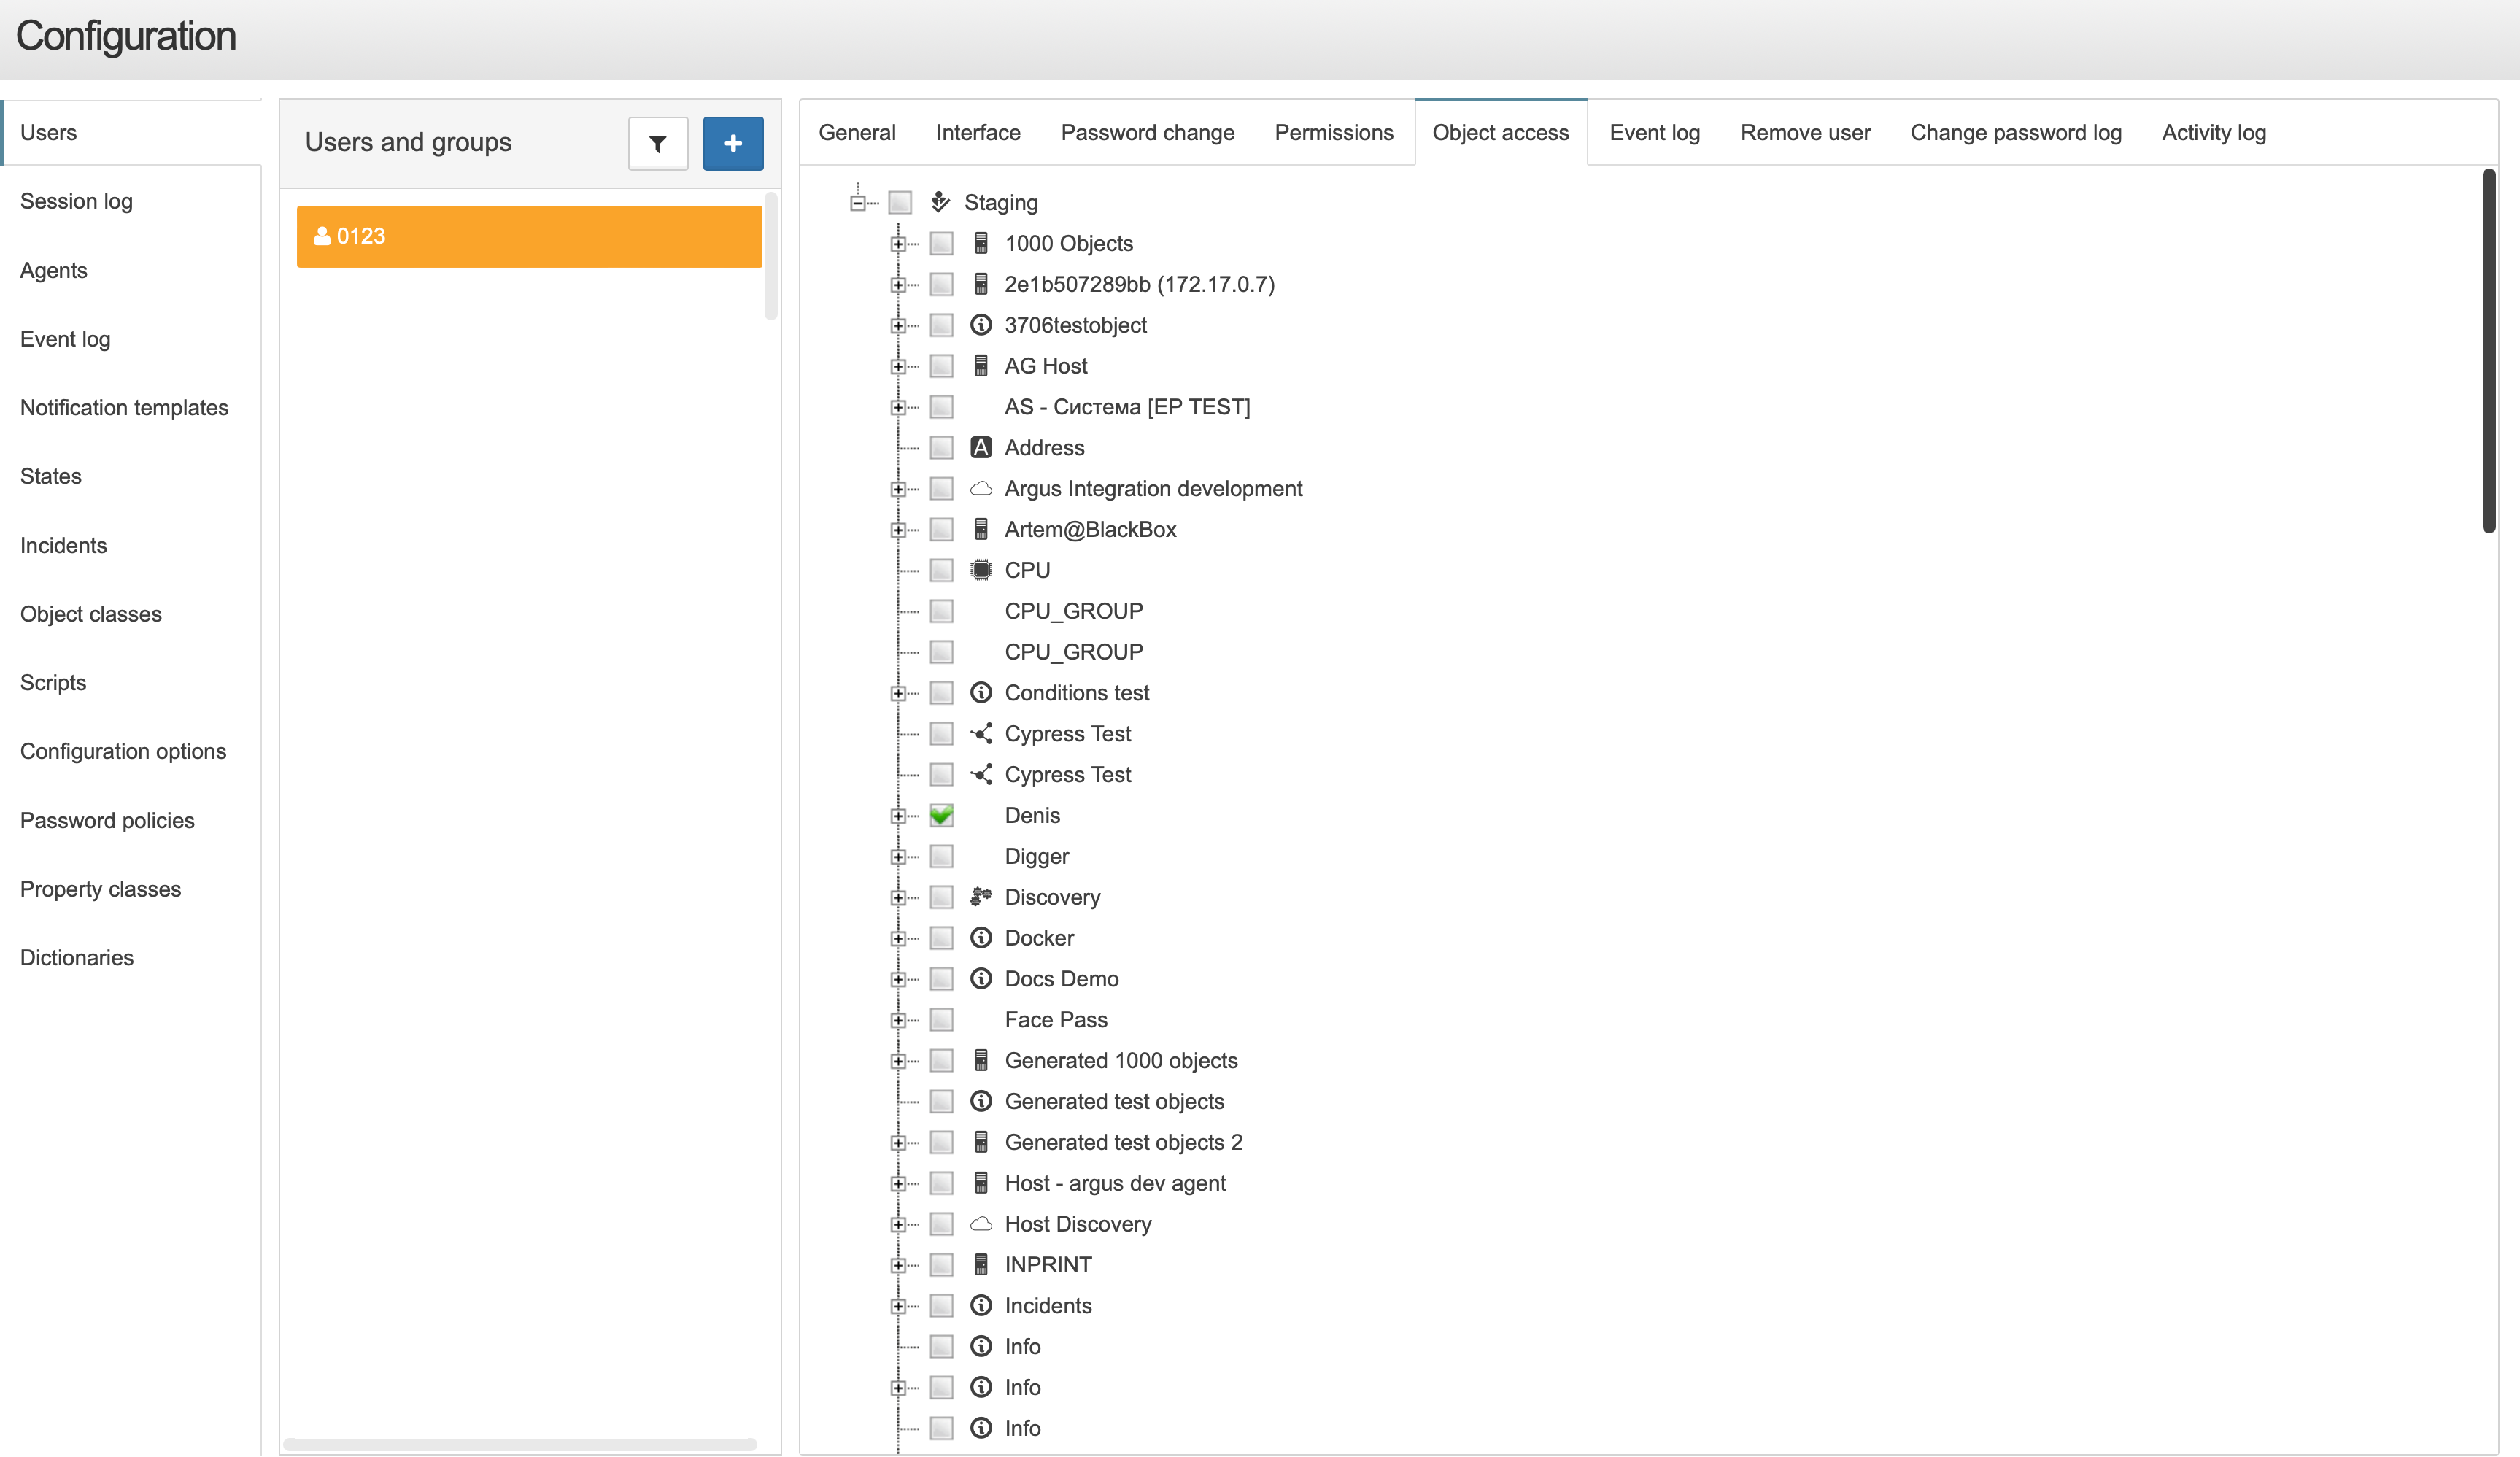Image resolution: width=2520 pixels, height=1457 pixels.
Task: Open the Remove user tab
Action: pyautogui.click(x=1805, y=132)
